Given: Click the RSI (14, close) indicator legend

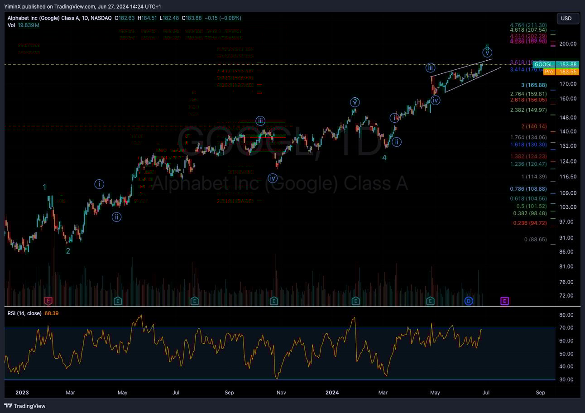Looking at the screenshot, I should (24, 313).
